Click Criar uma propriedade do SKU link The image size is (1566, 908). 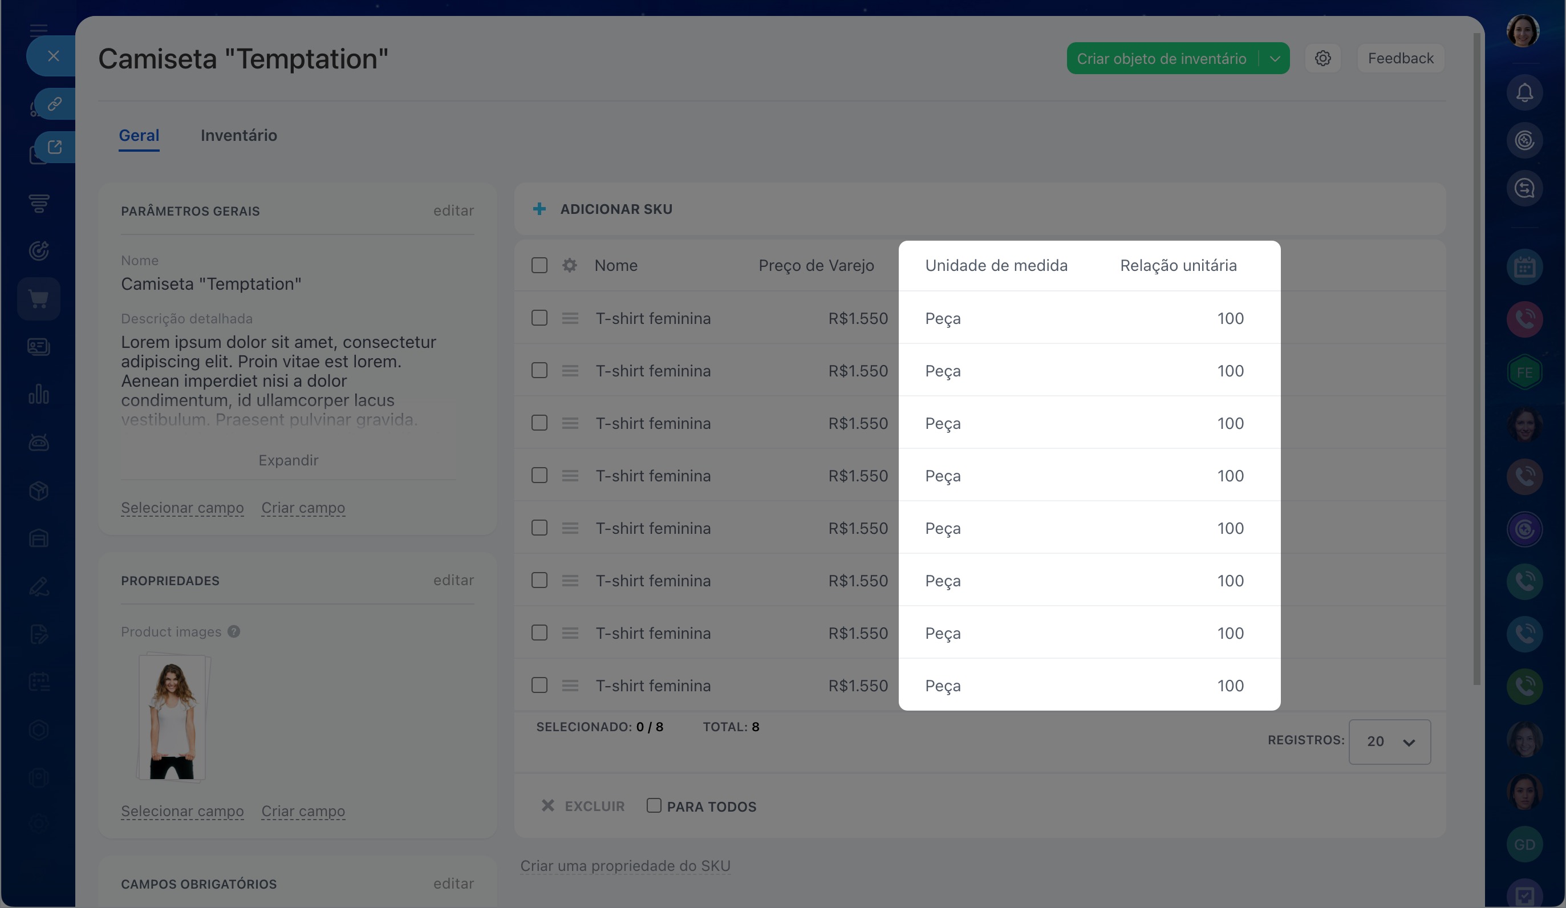point(625,866)
